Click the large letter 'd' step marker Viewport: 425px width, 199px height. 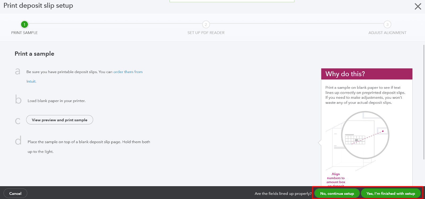point(18,141)
